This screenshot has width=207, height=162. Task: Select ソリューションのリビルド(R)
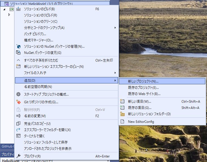click(67, 15)
